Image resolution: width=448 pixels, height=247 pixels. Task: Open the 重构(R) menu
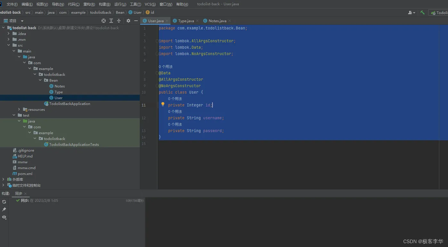(89, 4)
